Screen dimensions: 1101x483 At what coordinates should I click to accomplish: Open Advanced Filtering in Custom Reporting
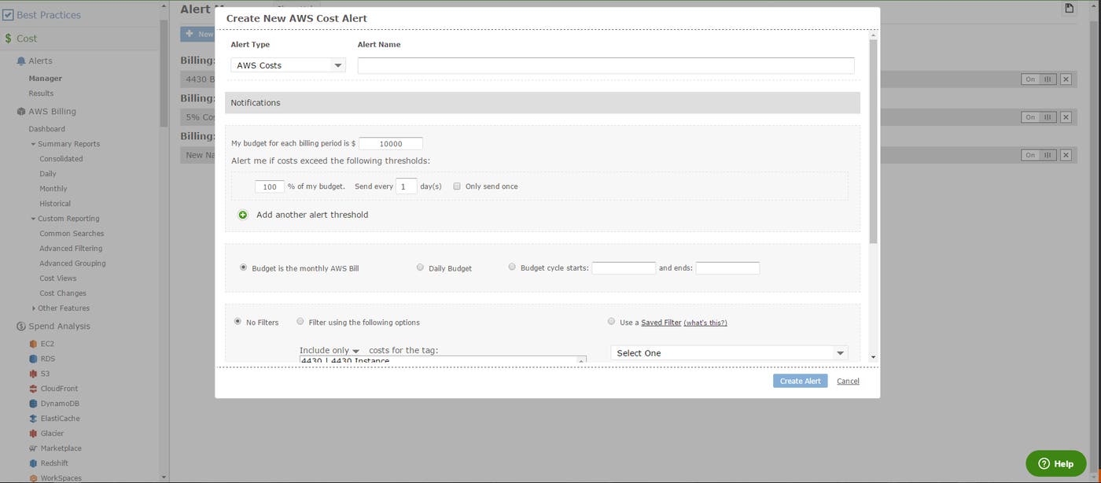click(x=71, y=249)
